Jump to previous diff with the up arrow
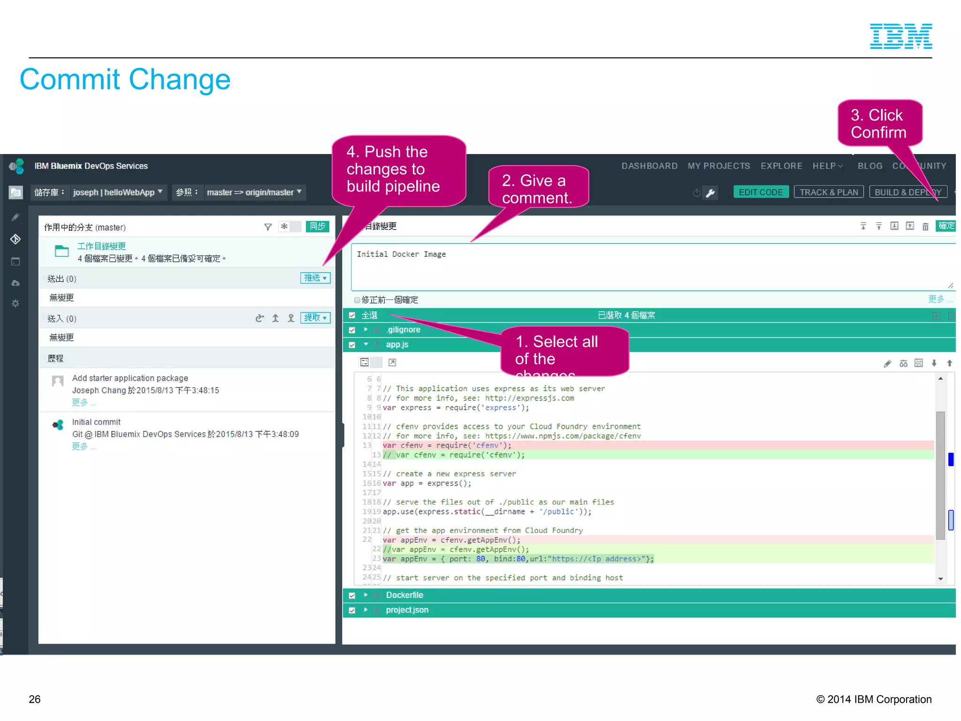 tap(949, 363)
